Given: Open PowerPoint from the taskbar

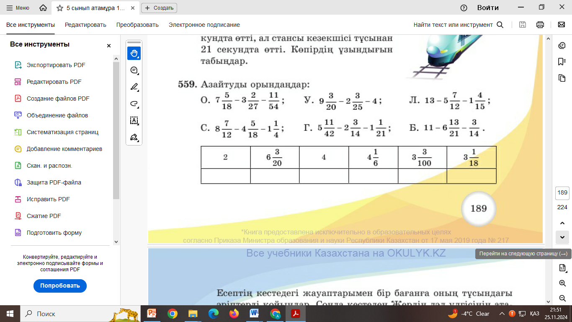Looking at the screenshot, I should pyautogui.click(x=152, y=314).
